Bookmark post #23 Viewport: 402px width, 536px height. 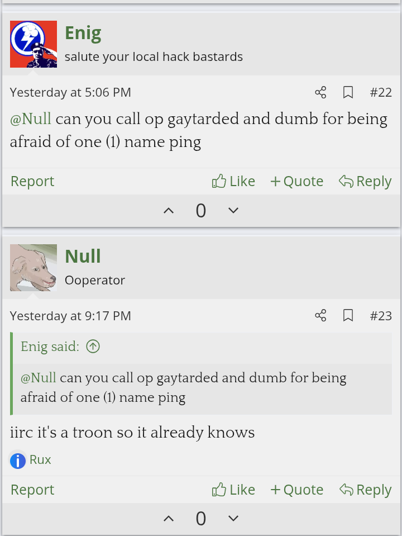[348, 316]
